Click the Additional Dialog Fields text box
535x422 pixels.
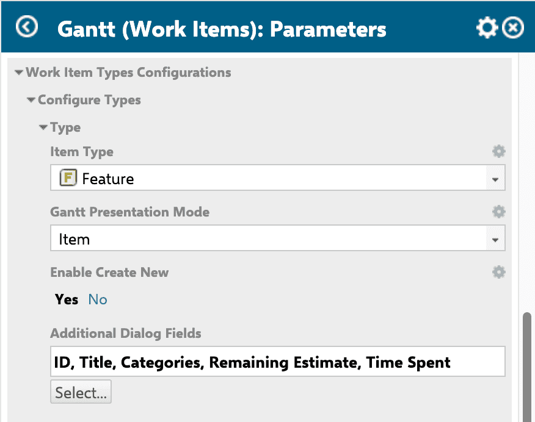[x=278, y=362]
